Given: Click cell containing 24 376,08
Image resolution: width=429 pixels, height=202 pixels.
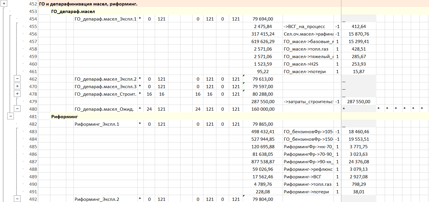Looking at the screenshot, I should [359, 162].
